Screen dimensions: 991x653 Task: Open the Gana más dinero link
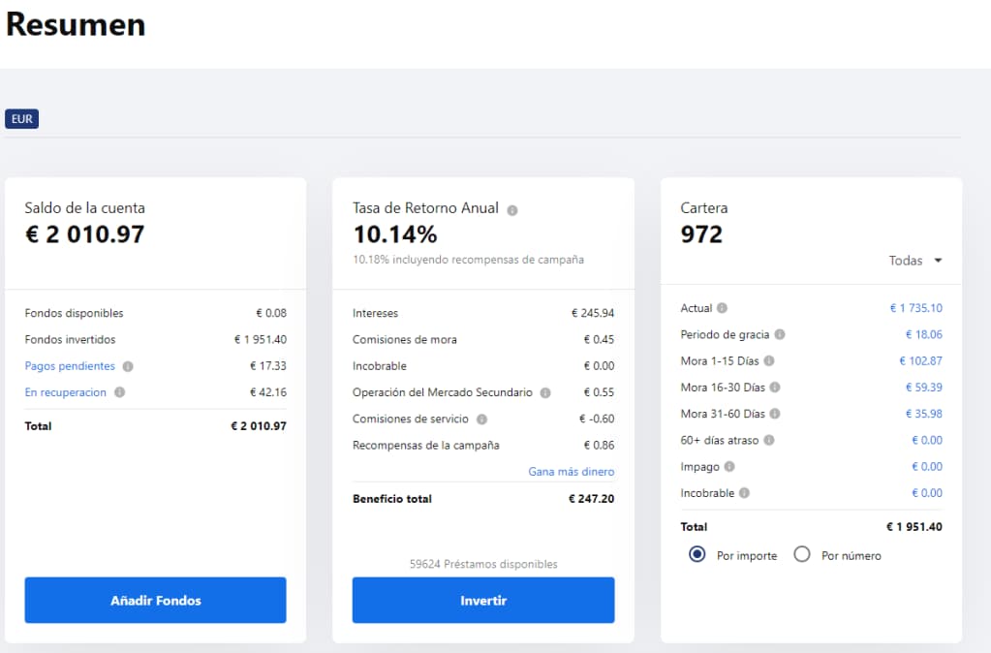[x=571, y=472]
